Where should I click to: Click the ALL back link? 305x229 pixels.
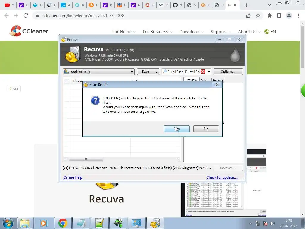(14, 89)
